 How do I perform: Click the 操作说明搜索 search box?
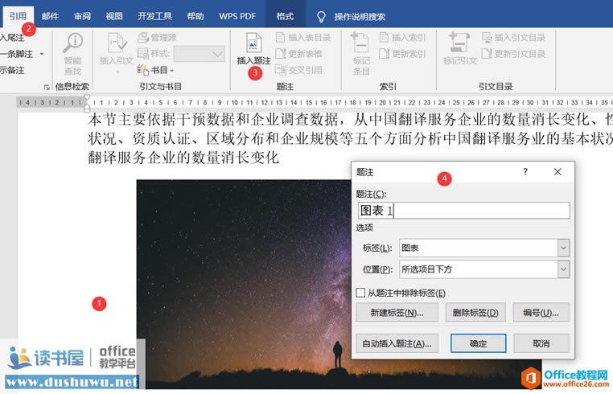(x=360, y=16)
